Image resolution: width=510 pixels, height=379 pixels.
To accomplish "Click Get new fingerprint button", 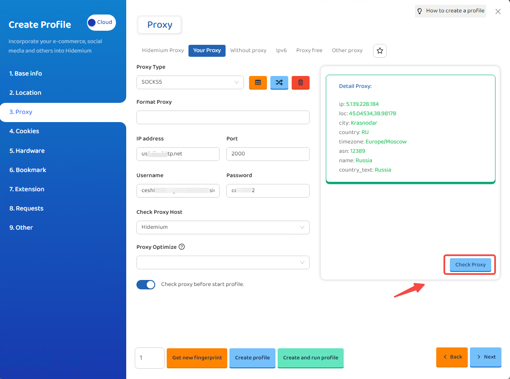I will point(197,358).
